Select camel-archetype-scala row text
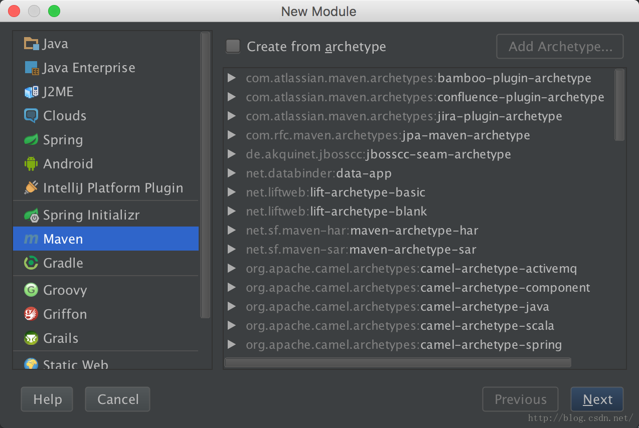Screen dimensions: 639x428 click(x=400, y=325)
